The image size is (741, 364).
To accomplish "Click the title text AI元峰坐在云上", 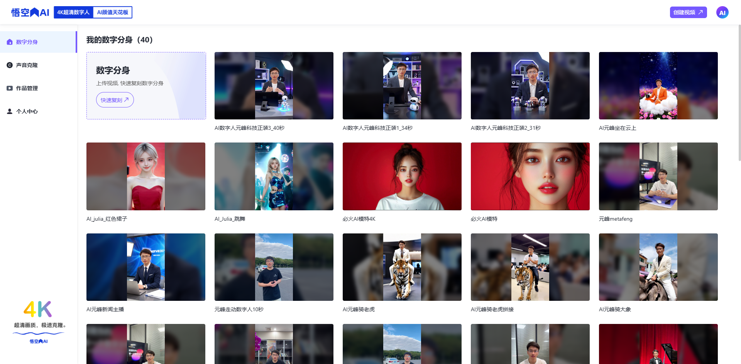I will coord(617,128).
